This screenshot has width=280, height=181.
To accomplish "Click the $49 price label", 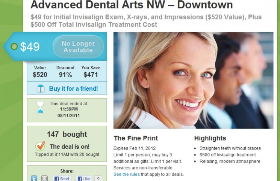I will 30,47.
